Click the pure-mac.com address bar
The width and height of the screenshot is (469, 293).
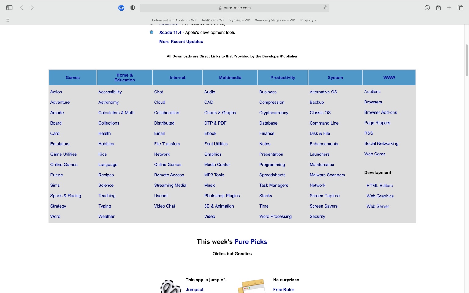click(234, 8)
